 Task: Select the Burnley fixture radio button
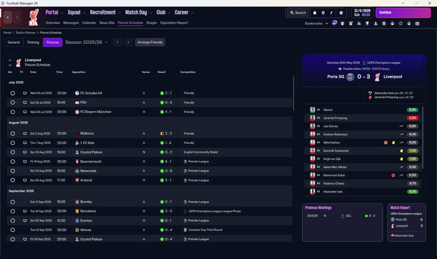13,202
